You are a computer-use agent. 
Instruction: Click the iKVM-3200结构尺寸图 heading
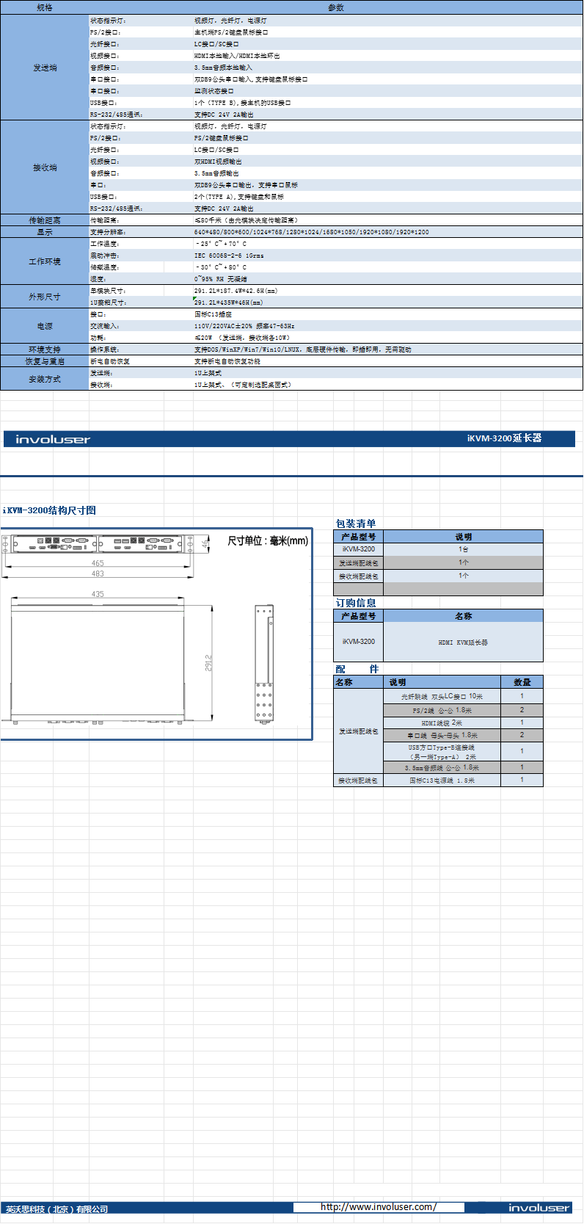pyautogui.click(x=49, y=510)
